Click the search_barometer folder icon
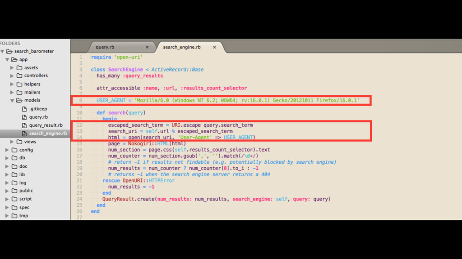Viewport: 462px width, 259px height. tap(9, 51)
